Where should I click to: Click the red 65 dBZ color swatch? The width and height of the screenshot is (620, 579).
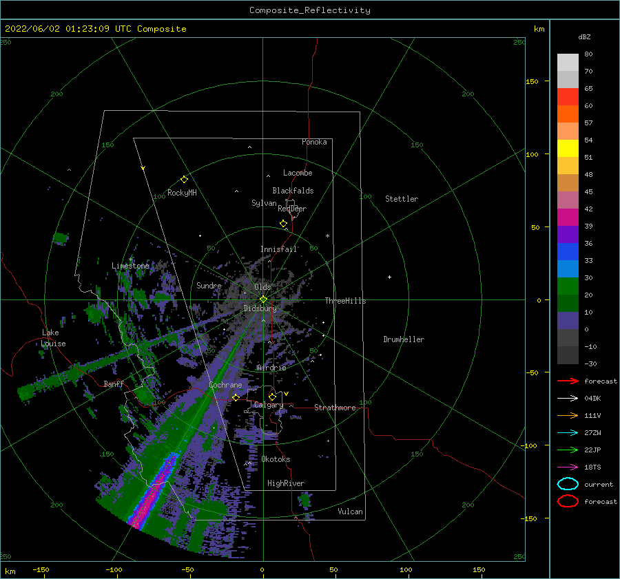(x=568, y=96)
